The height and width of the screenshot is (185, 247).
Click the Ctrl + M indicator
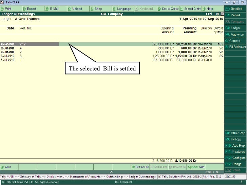click(x=212, y=14)
